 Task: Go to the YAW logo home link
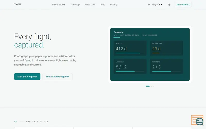(x=18, y=4)
